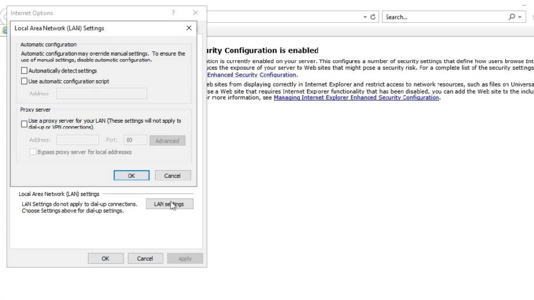Close the Internet Options window
Screen dimensions: 534x300
(195, 13)
